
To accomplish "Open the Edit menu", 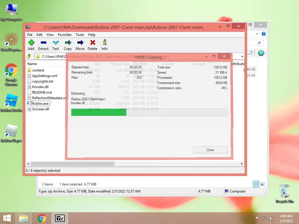I will pyautogui.click(x=39, y=35).
